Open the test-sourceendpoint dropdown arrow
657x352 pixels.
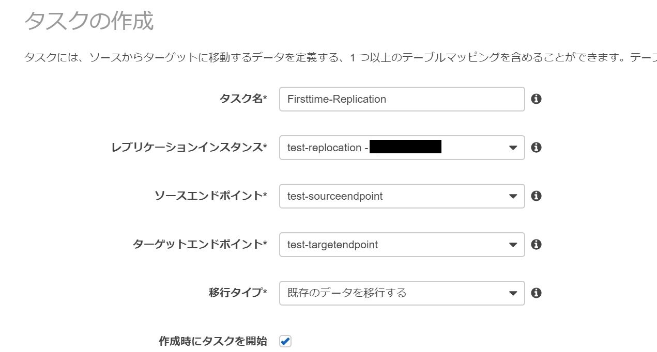[x=513, y=196]
